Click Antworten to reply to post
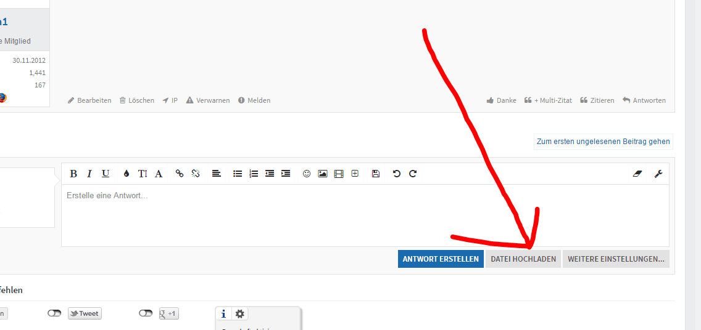 pyautogui.click(x=644, y=100)
